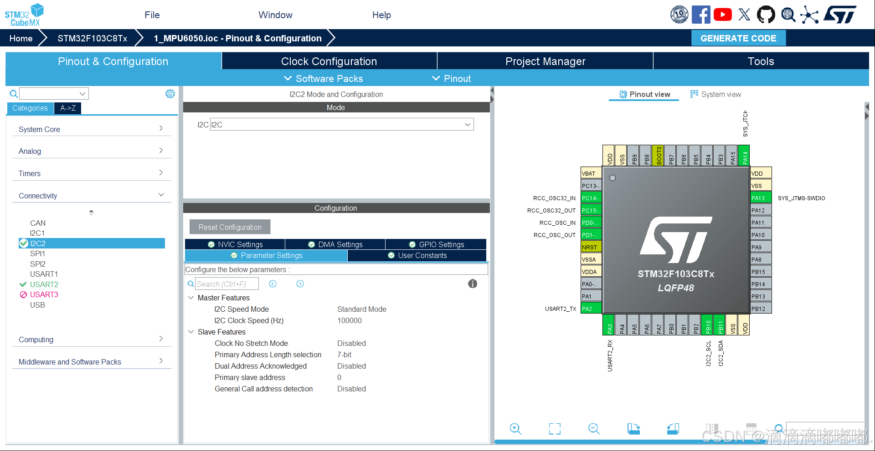The width and height of the screenshot is (875, 451).
Task: Open the File menu
Action: pyautogui.click(x=152, y=15)
